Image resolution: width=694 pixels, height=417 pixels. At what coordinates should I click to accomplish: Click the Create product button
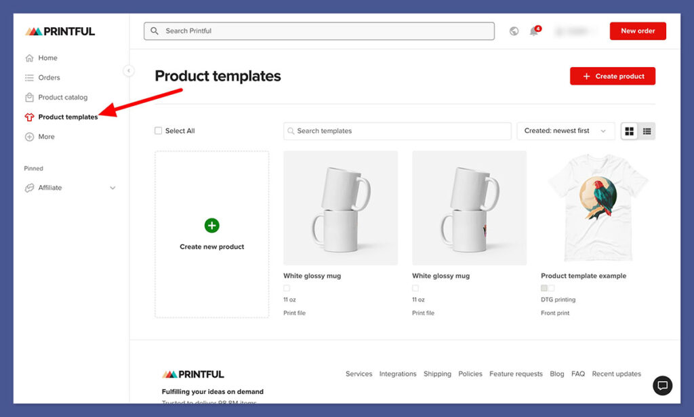coord(612,76)
